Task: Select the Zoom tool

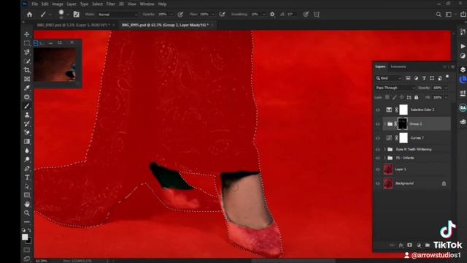Action: (27, 213)
